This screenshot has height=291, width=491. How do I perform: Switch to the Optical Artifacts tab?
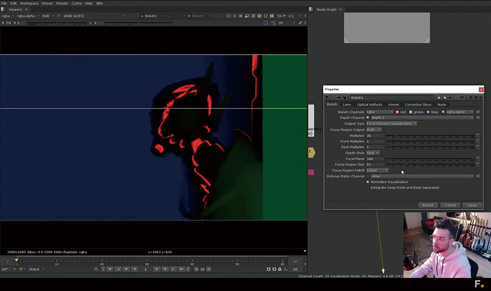click(369, 105)
